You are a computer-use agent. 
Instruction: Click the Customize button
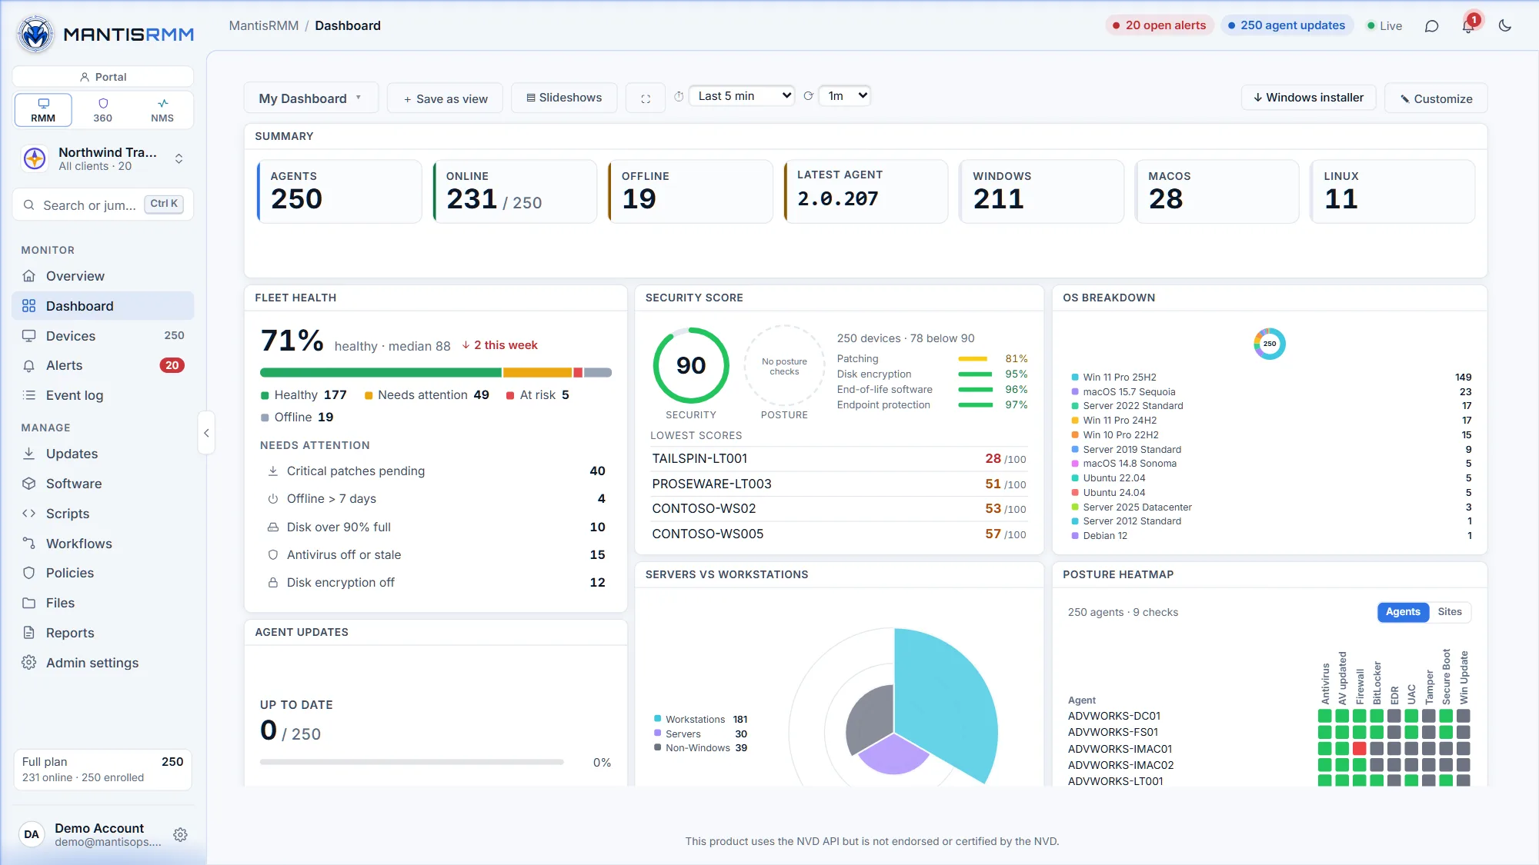(1436, 98)
